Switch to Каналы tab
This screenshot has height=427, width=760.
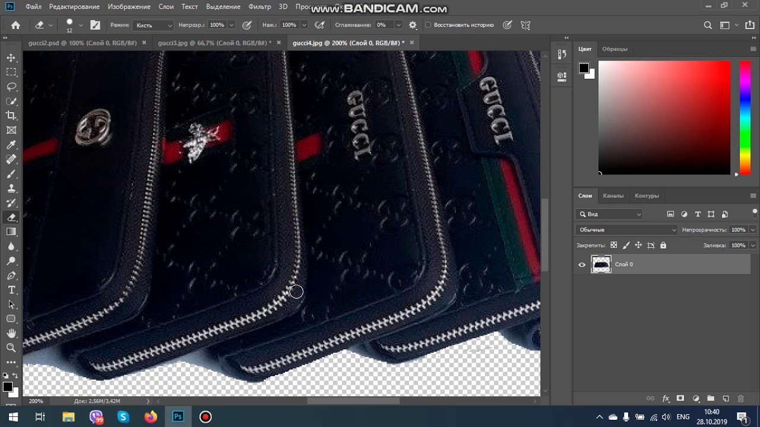tap(613, 196)
